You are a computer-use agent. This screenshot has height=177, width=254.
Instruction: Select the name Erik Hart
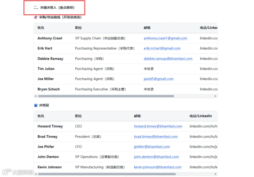click(45, 48)
